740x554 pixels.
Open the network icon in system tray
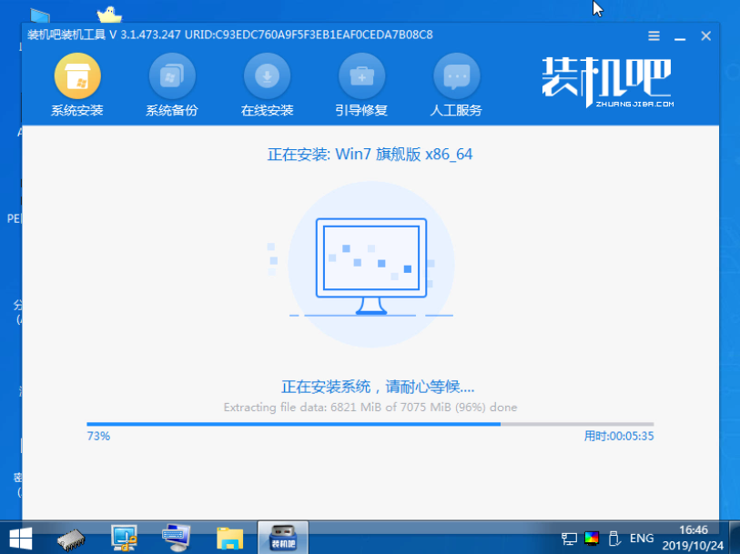[x=568, y=538]
